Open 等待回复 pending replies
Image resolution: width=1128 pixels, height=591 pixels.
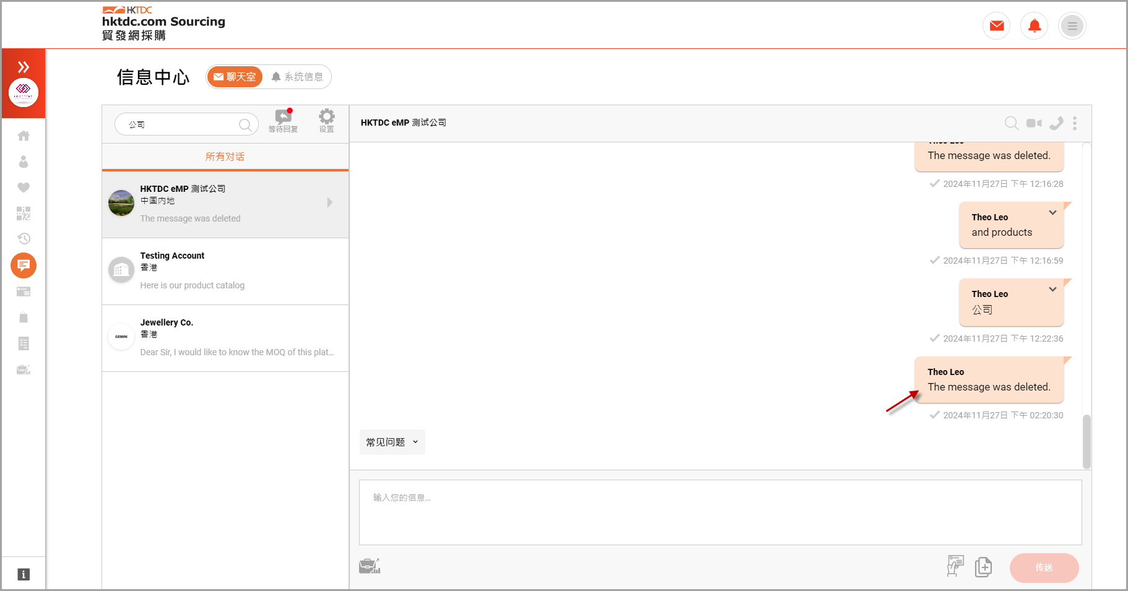284,121
